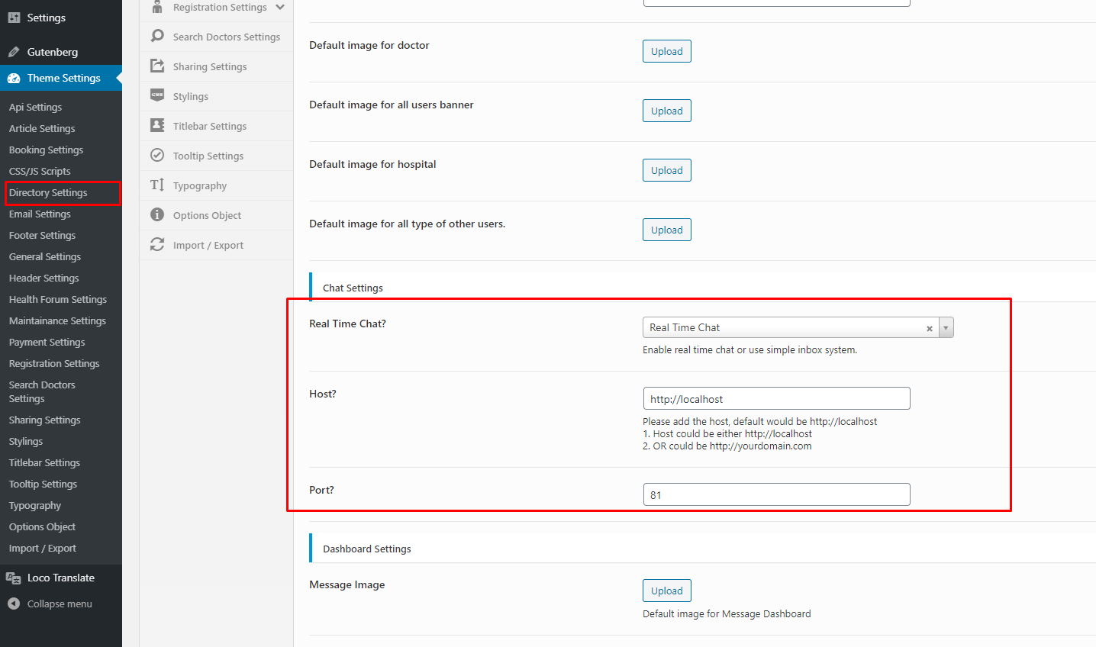Click the Tooltip Settings checkmark icon
The height and width of the screenshot is (647, 1096).
[157, 155]
